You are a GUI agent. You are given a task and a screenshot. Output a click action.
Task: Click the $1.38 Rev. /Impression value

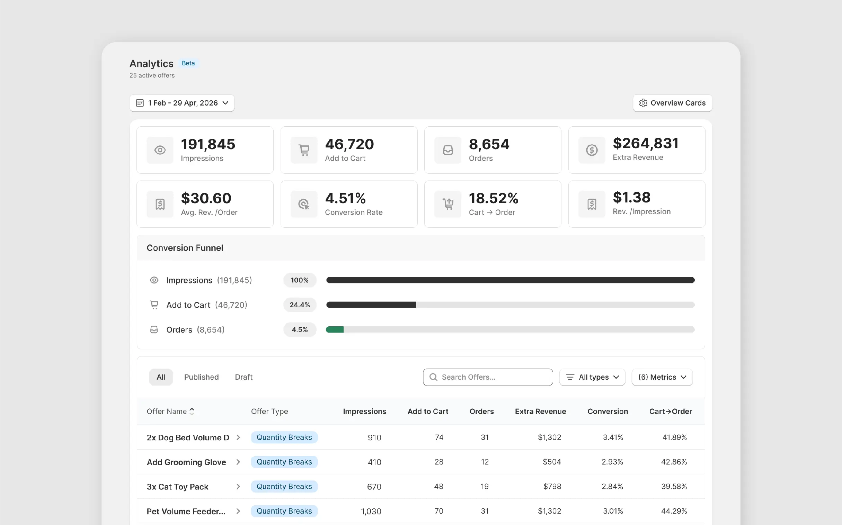631,198
